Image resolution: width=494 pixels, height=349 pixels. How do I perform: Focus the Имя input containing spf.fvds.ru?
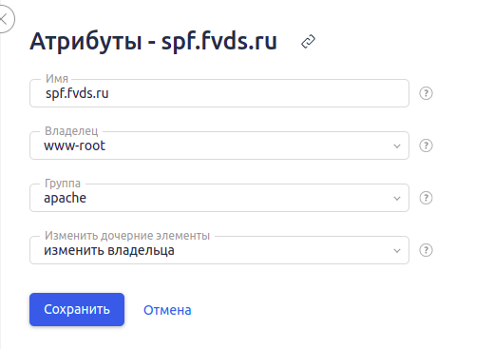219,93
